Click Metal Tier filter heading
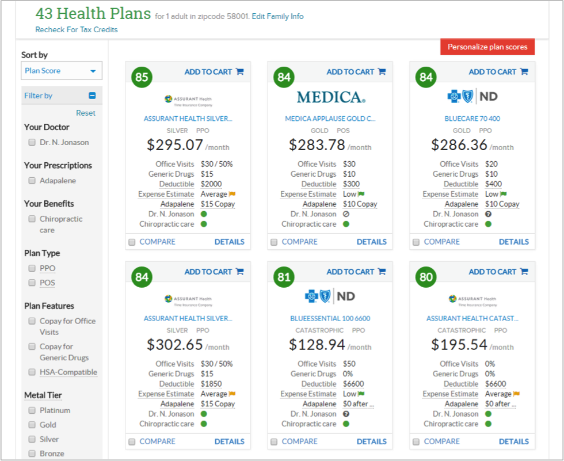Viewport: 564px width, 461px height. point(43,395)
